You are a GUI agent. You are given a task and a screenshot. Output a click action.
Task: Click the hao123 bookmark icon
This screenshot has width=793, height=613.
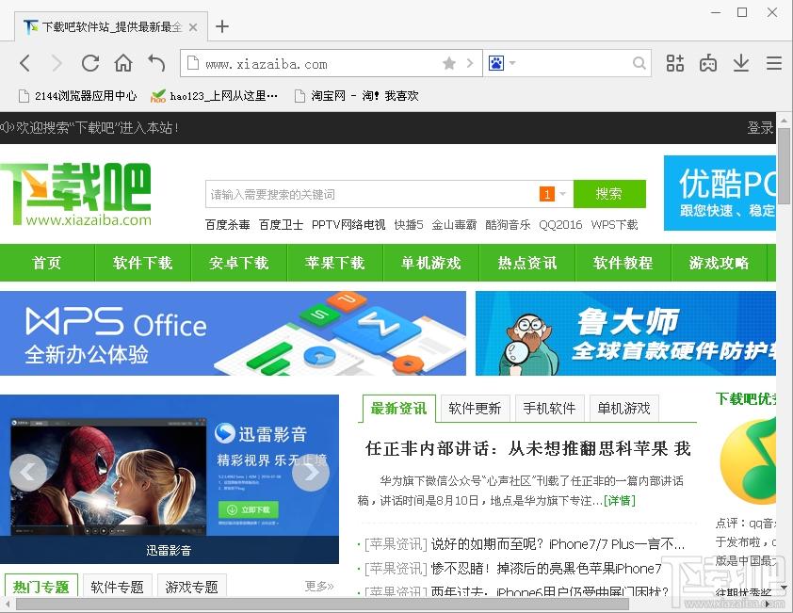point(158,96)
